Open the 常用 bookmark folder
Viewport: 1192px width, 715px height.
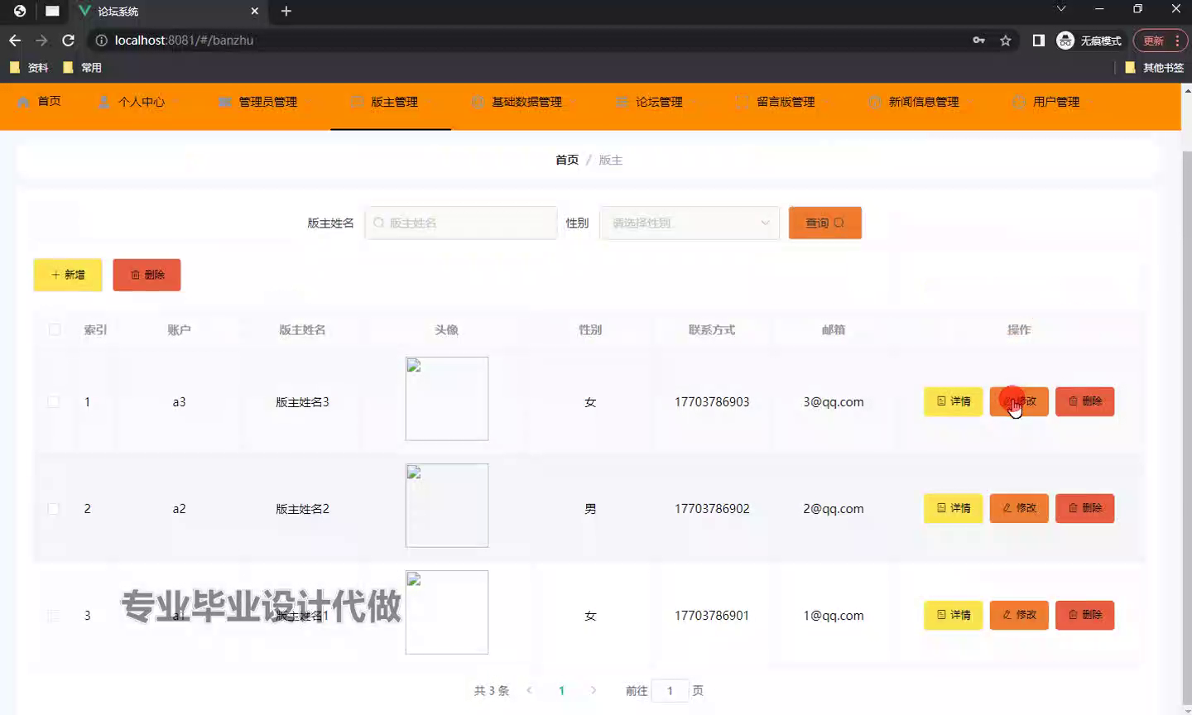82,67
